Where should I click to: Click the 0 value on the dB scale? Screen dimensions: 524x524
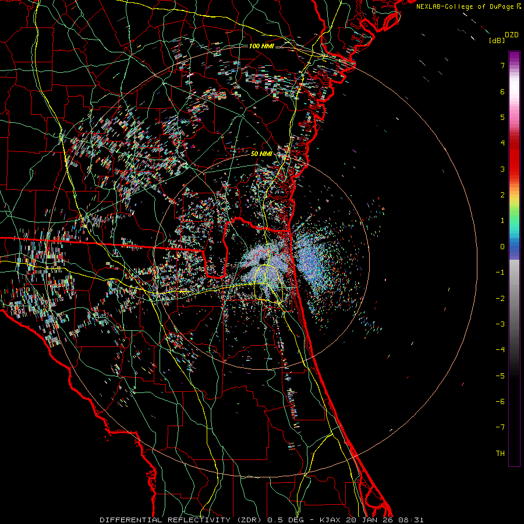coord(502,247)
